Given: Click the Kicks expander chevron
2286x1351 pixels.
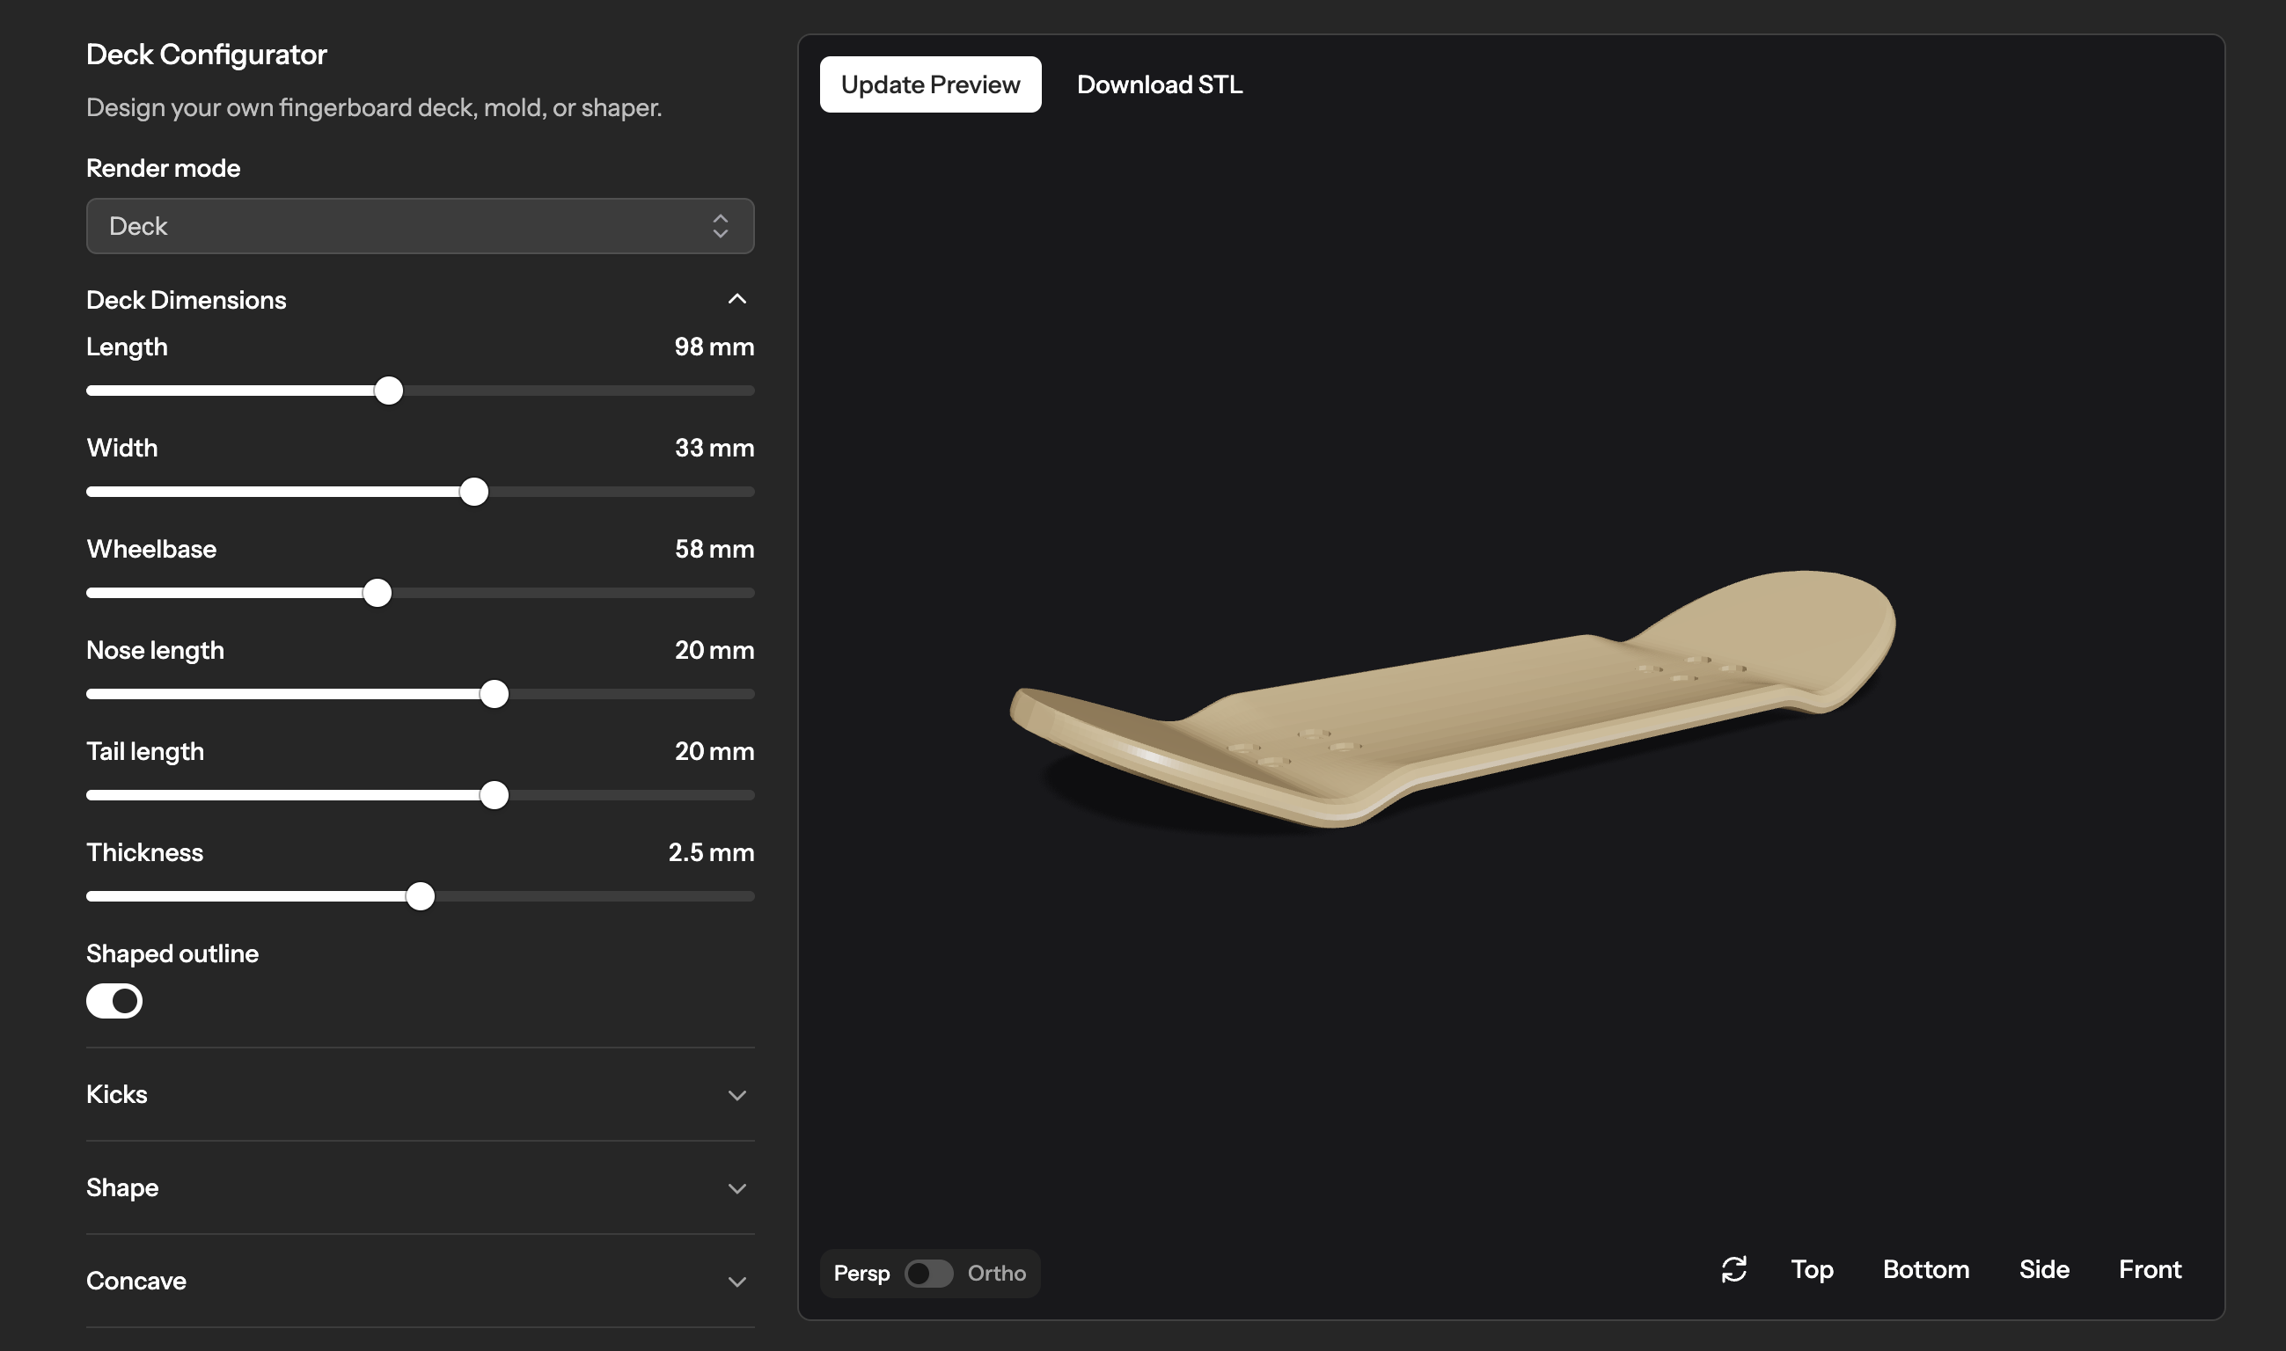Looking at the screenshot, I should tap(736, 1095).
